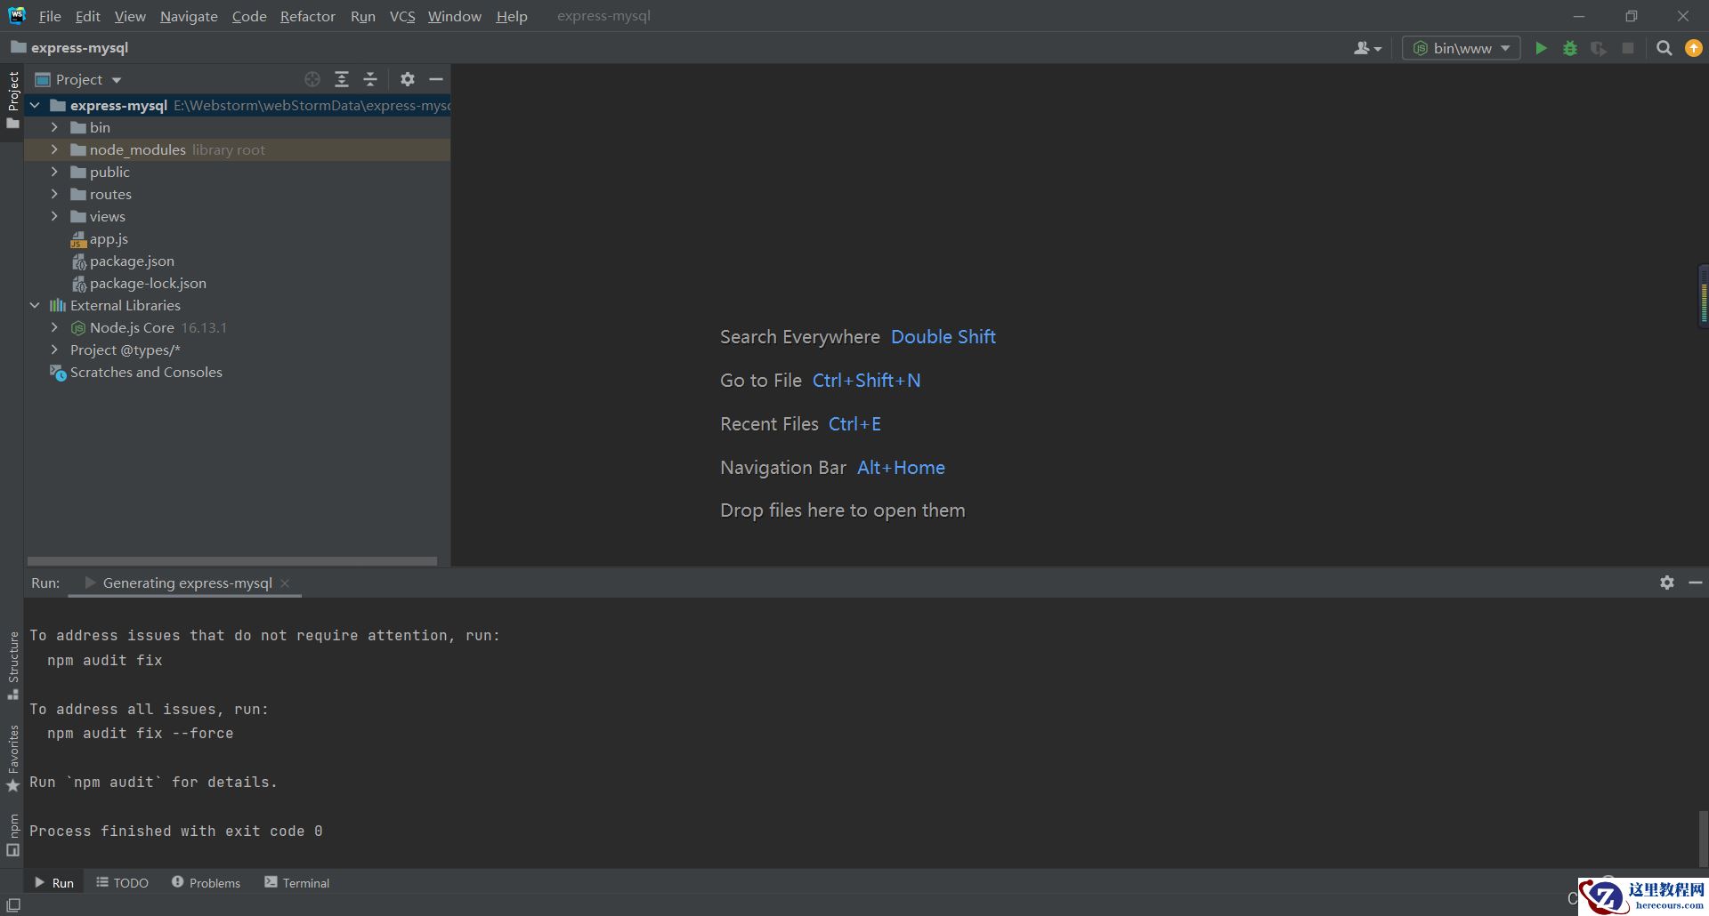
Task: Open the Help menu
Action: tap(512, 16)
